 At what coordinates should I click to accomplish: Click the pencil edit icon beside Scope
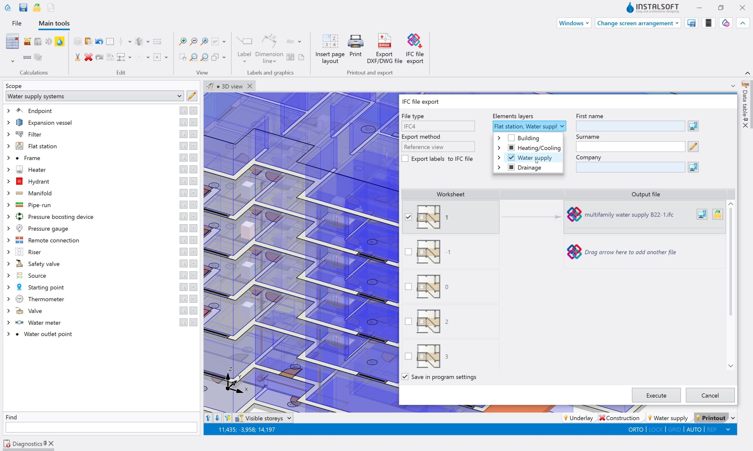coord(192,96)
